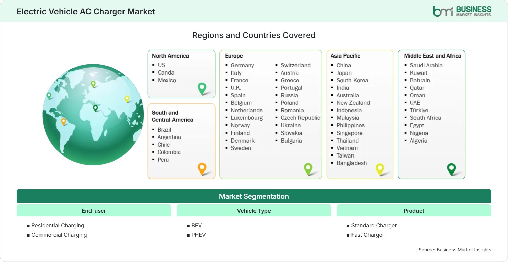Click 'Argentina' in the country list
The width and height of the screenshot is (508, 262).
169,137
